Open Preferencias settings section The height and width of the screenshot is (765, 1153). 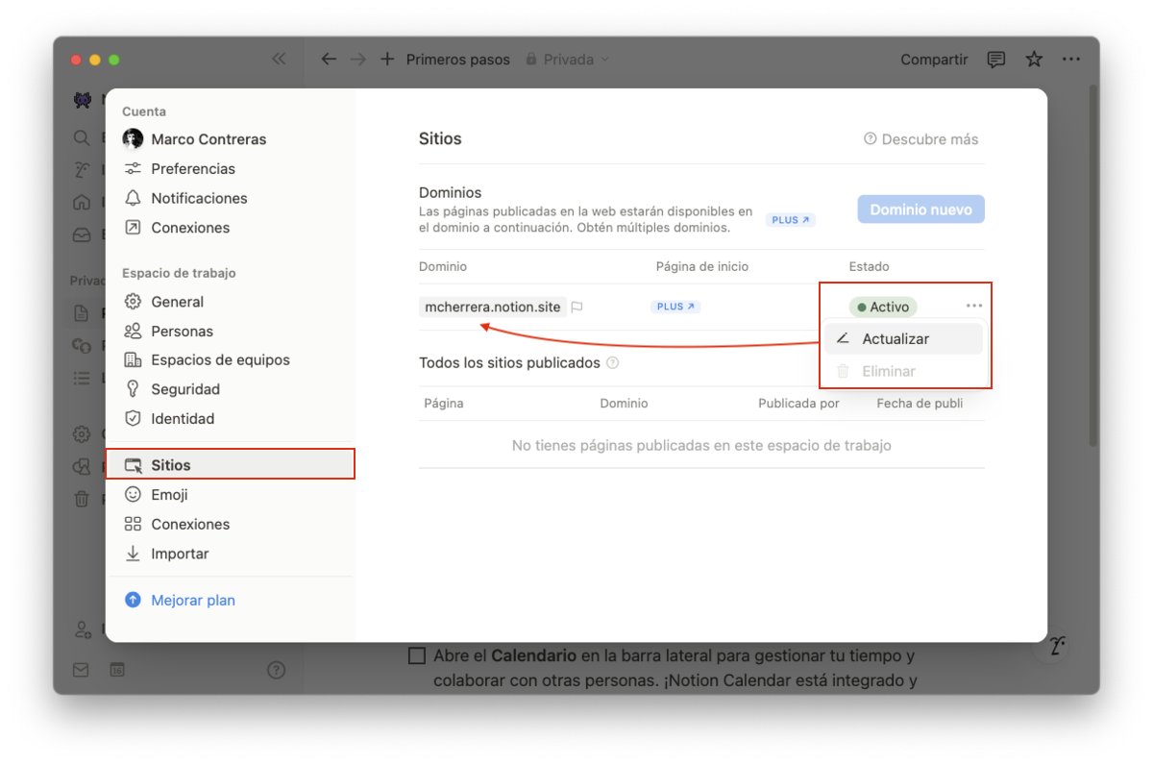(x=192, y=169)
